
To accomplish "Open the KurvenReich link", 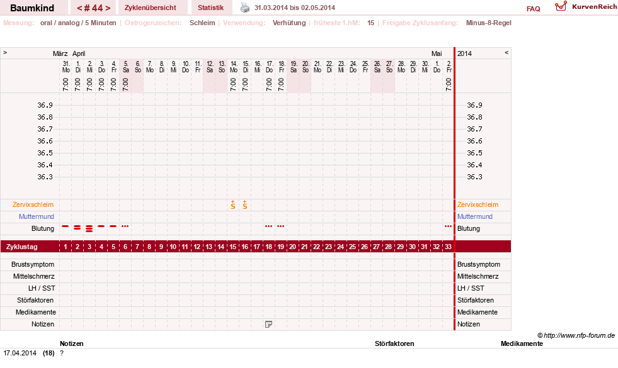I will click(x=594, y=7).
